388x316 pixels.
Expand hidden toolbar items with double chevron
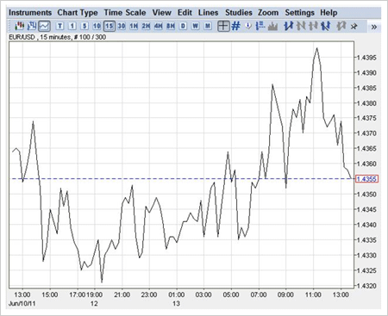click(x=374, y=27)
